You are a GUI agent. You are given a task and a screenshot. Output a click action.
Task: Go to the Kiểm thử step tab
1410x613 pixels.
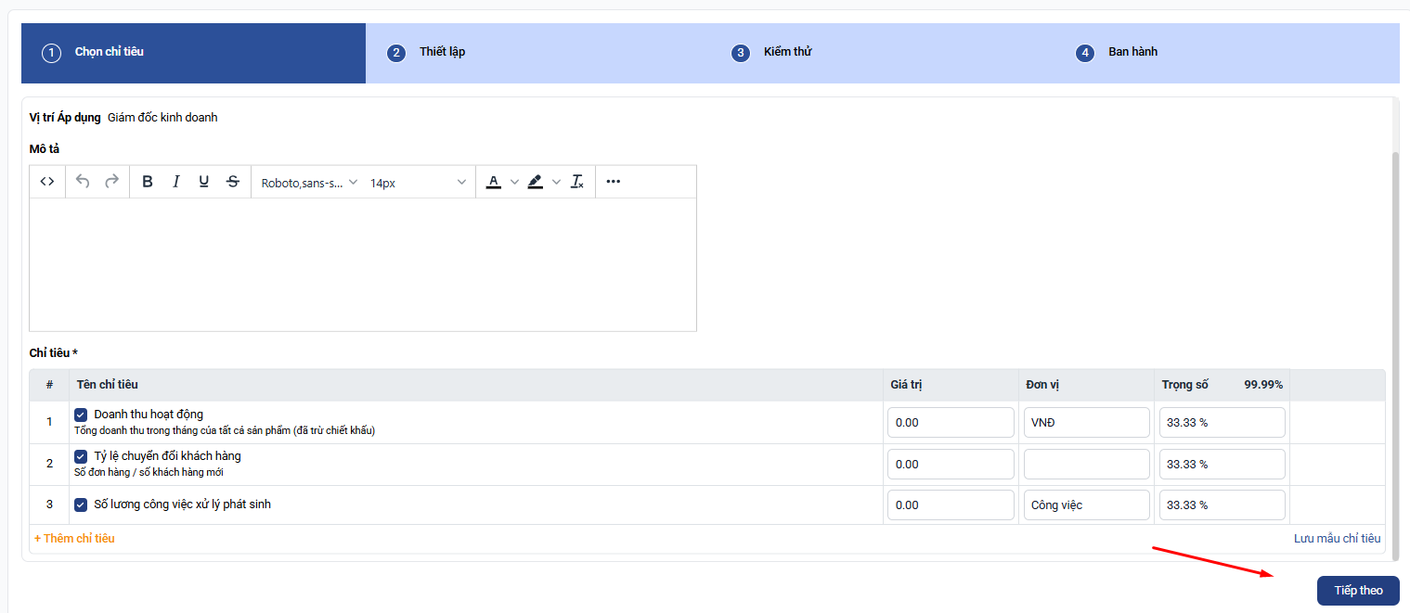point(787,52)
